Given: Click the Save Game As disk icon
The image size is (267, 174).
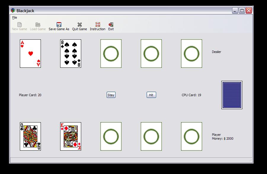Looking at the screenshot, I should coord(59,25).
